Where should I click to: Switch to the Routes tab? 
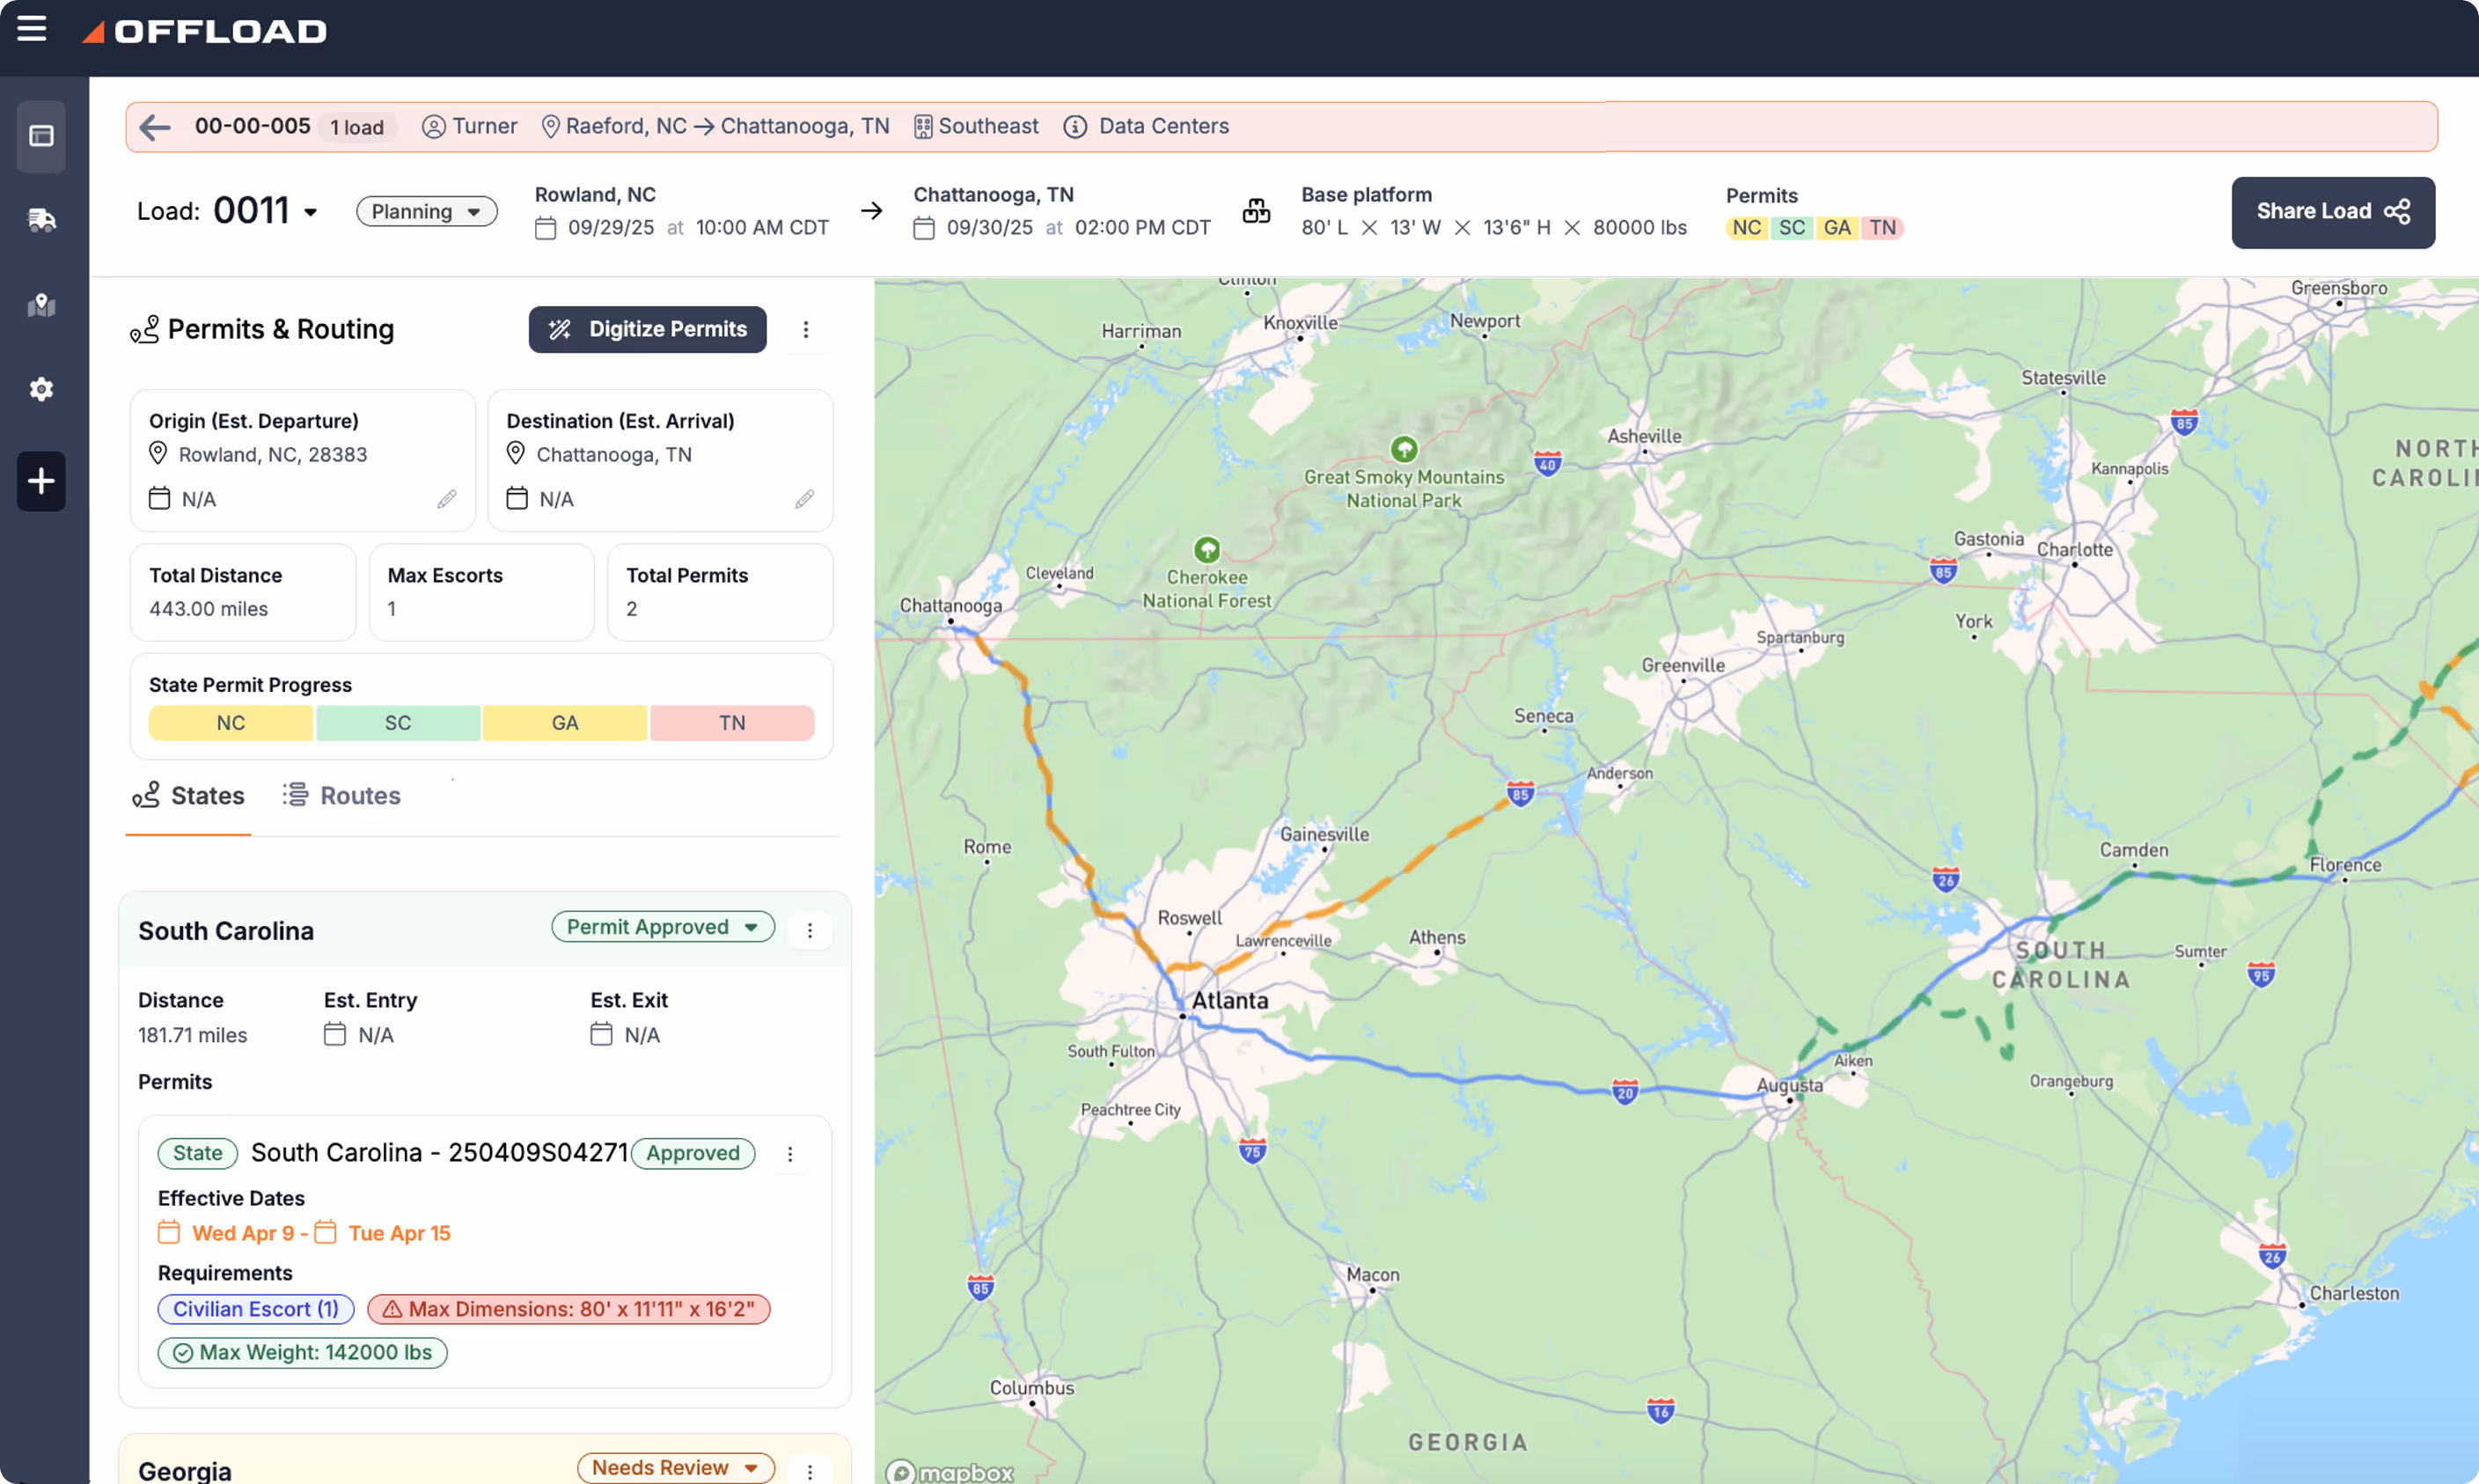(341, 795)
